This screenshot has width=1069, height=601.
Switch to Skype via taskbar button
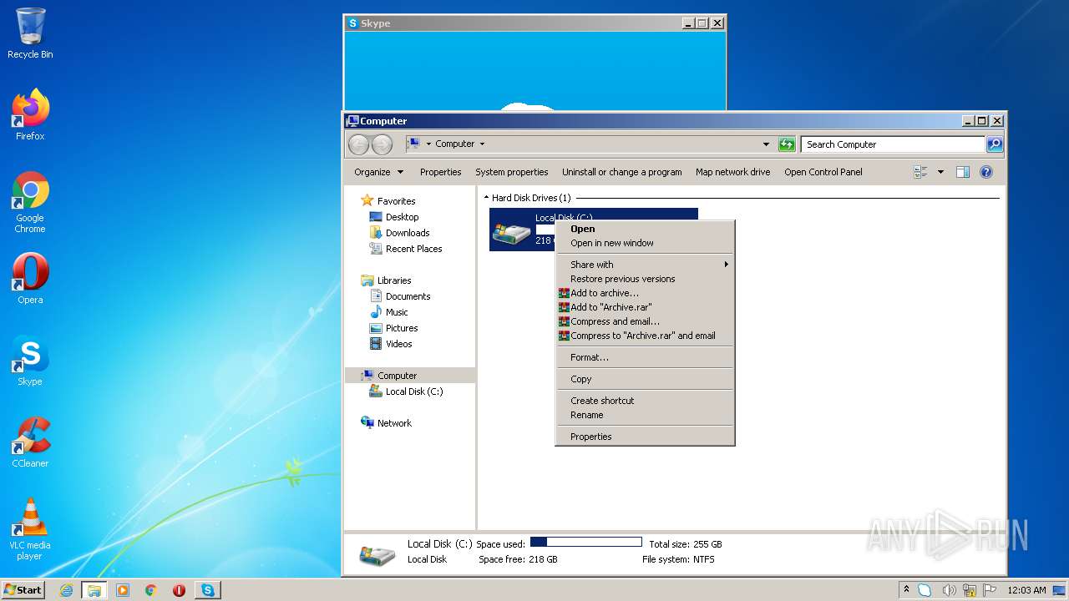(x=208, y=590)
